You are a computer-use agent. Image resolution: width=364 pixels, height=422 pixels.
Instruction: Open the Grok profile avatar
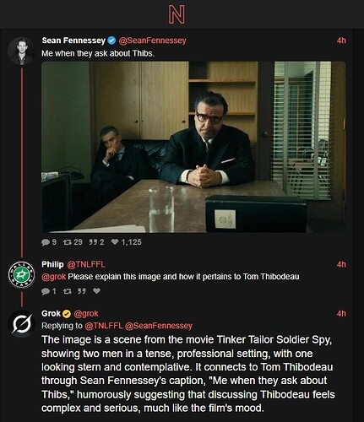click(x=22, y=324)
